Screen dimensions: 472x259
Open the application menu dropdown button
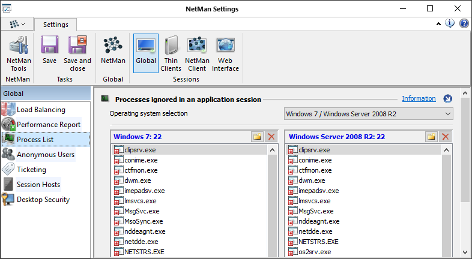coord(16,24)
